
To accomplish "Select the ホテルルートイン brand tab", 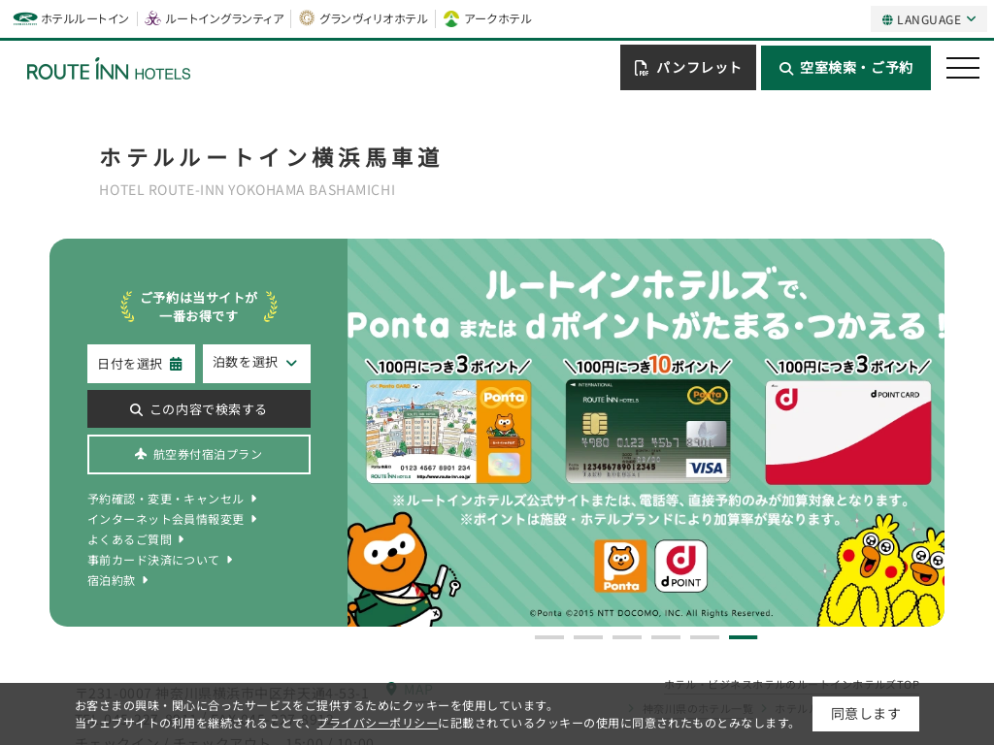I will click(x=72, y=18).
